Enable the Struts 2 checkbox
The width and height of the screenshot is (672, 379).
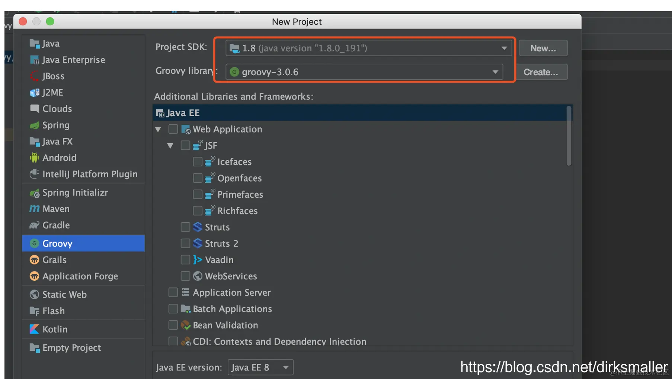coord(185,243)
